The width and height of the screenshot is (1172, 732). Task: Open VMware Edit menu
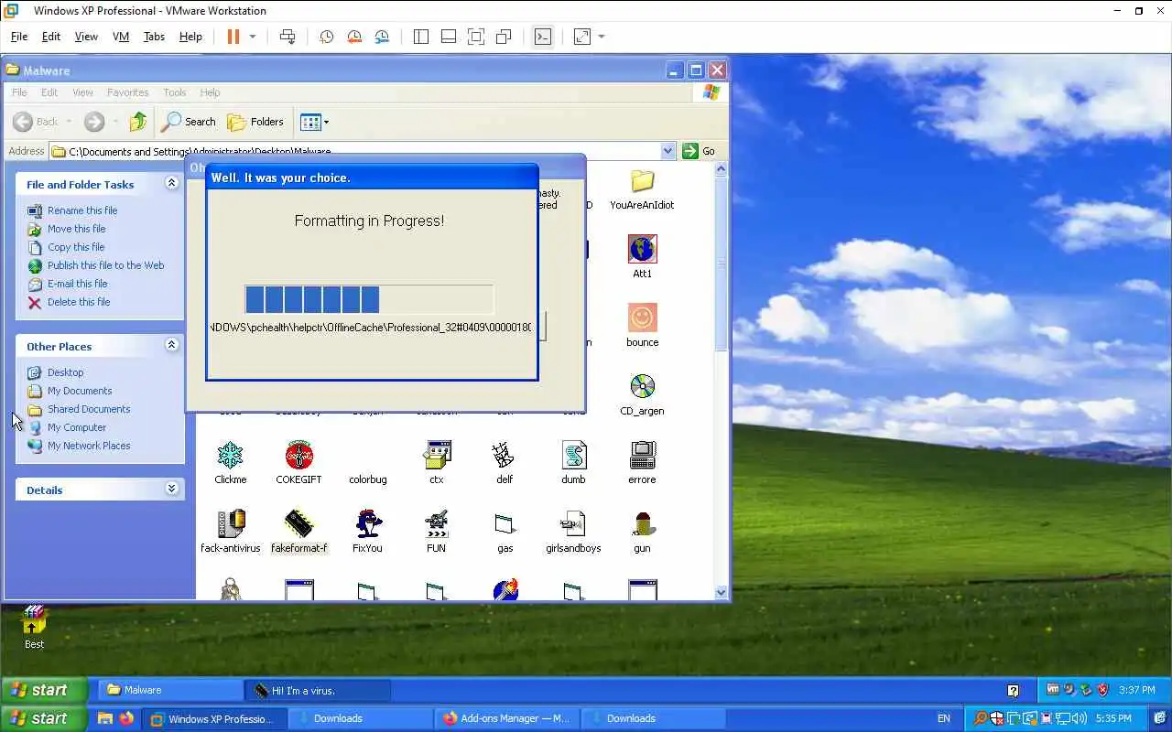(x=51, y=37)
